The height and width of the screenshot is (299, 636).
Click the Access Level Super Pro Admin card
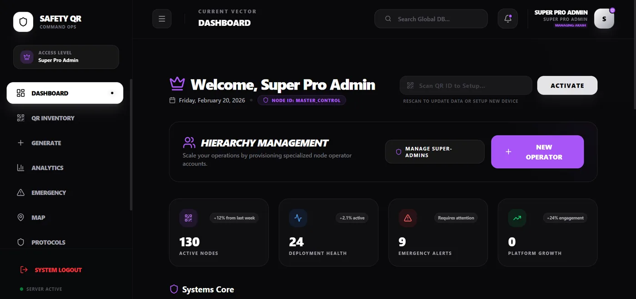[x=66, y=57]
